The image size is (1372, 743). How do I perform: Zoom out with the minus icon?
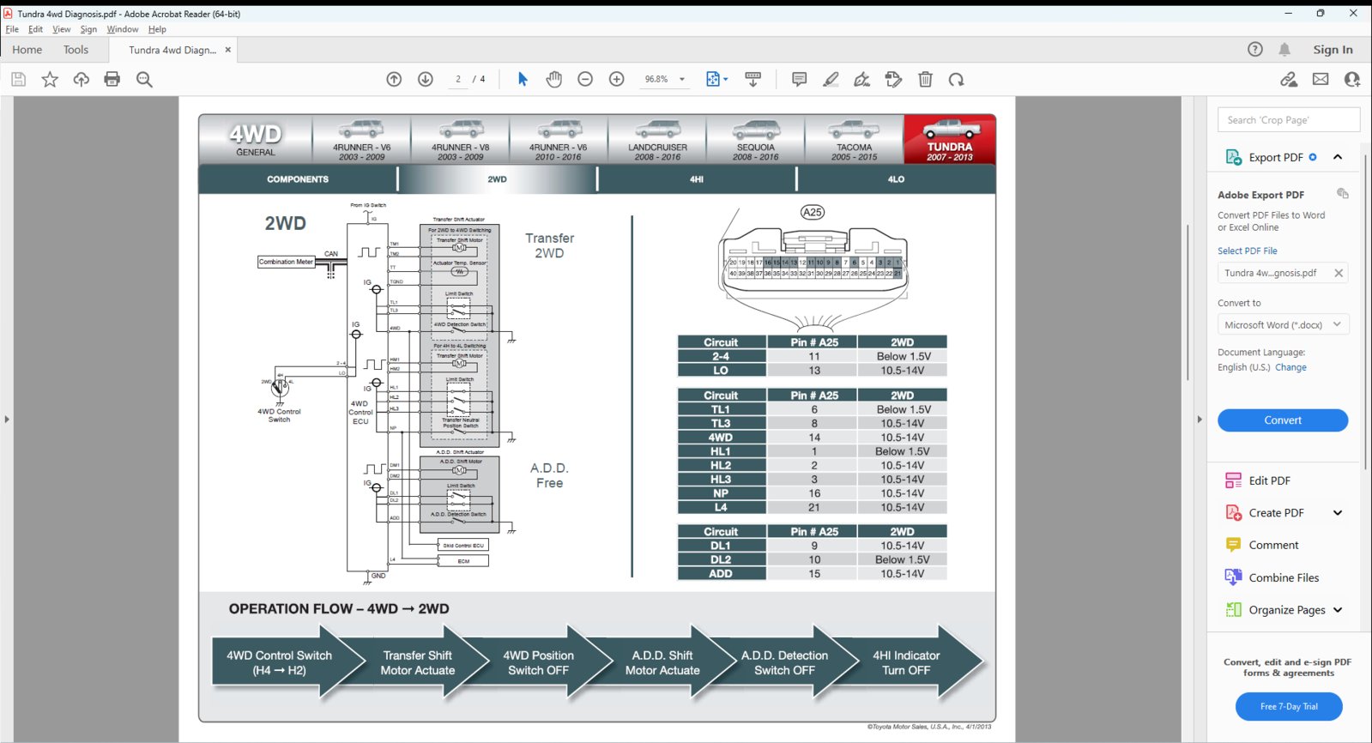point(585,80)
